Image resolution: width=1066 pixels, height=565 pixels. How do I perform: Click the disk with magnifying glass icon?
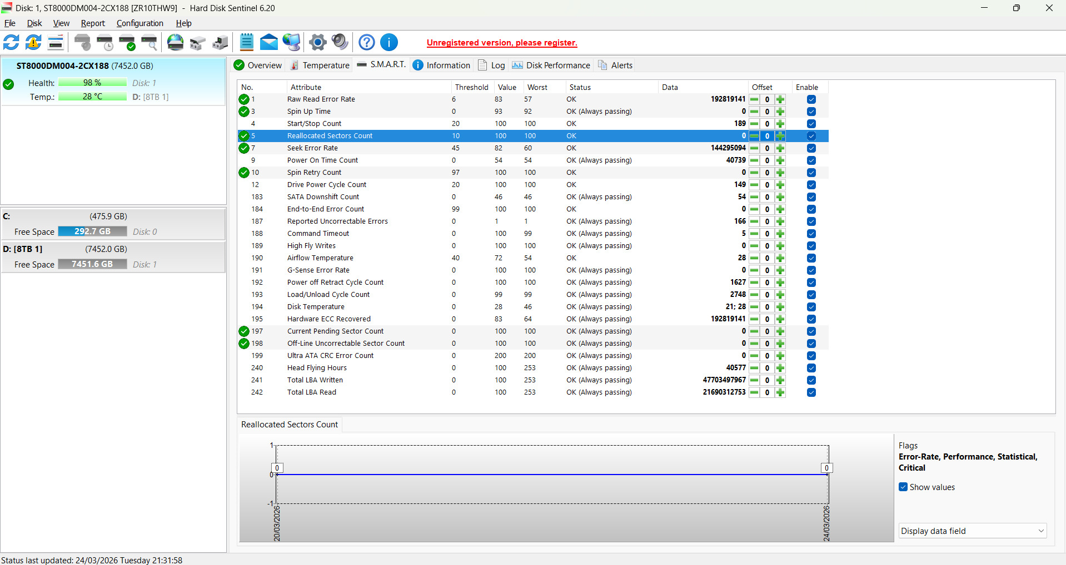[149, 42]
